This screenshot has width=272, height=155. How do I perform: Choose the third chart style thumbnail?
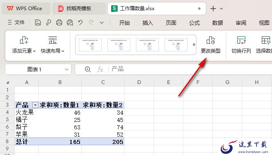(147, 45)
